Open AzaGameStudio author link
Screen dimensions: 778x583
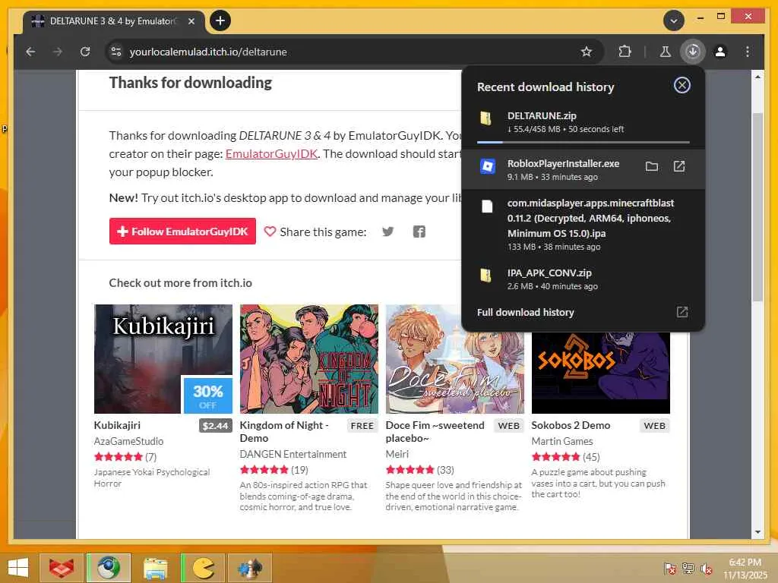pos(128,441)
